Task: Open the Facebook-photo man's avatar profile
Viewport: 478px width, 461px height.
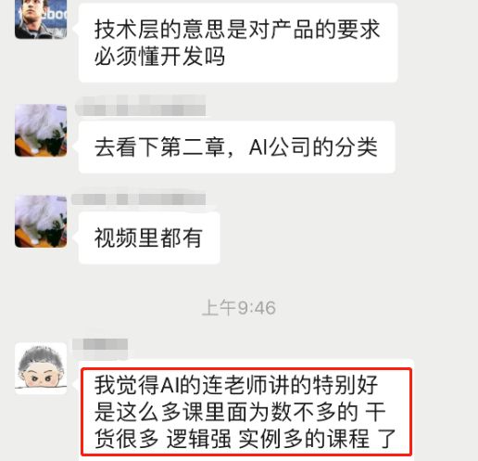Action: 41,19
